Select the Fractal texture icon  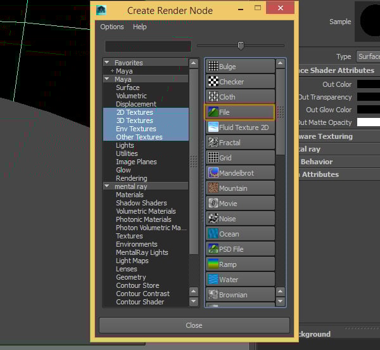pyautogui.click(x=213, y=143)
